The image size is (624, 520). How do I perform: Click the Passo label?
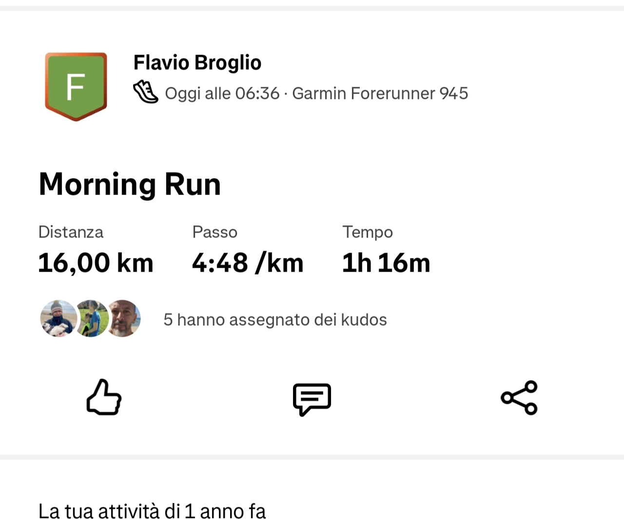pyautogui.click(x=214, y=232)
